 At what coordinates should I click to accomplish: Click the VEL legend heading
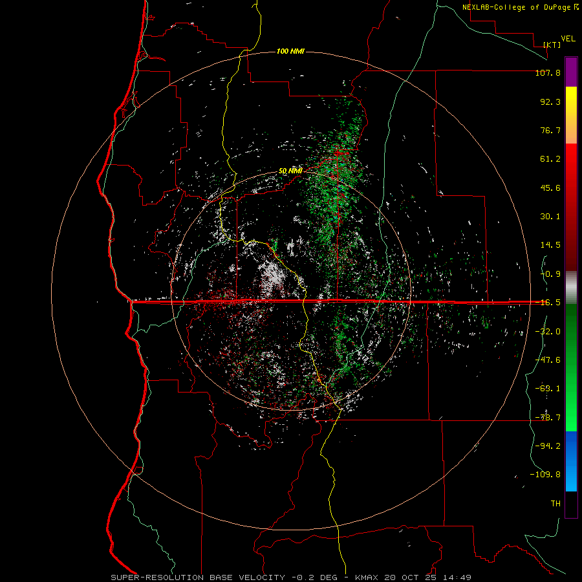(568, 38)
